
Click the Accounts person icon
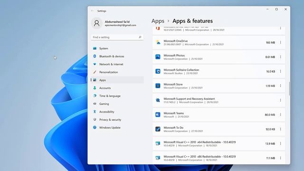coord(95,88)
